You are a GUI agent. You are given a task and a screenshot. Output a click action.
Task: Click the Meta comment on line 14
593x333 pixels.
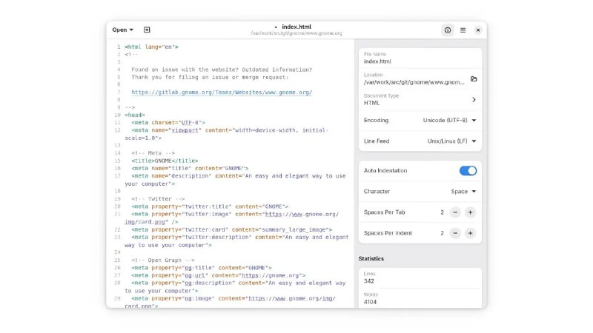coord(153,153)
